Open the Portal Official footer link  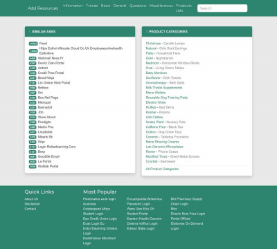(x=181, y=219)
